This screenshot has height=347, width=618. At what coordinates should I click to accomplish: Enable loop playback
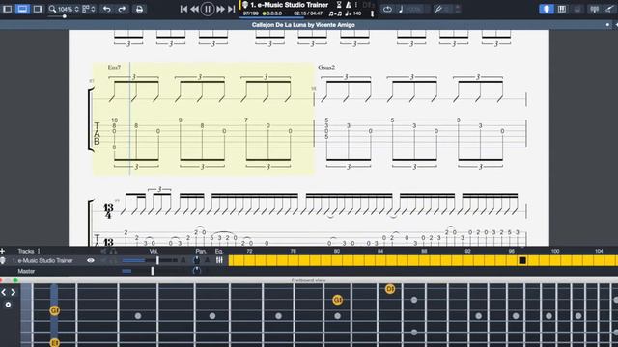[387, 9]
